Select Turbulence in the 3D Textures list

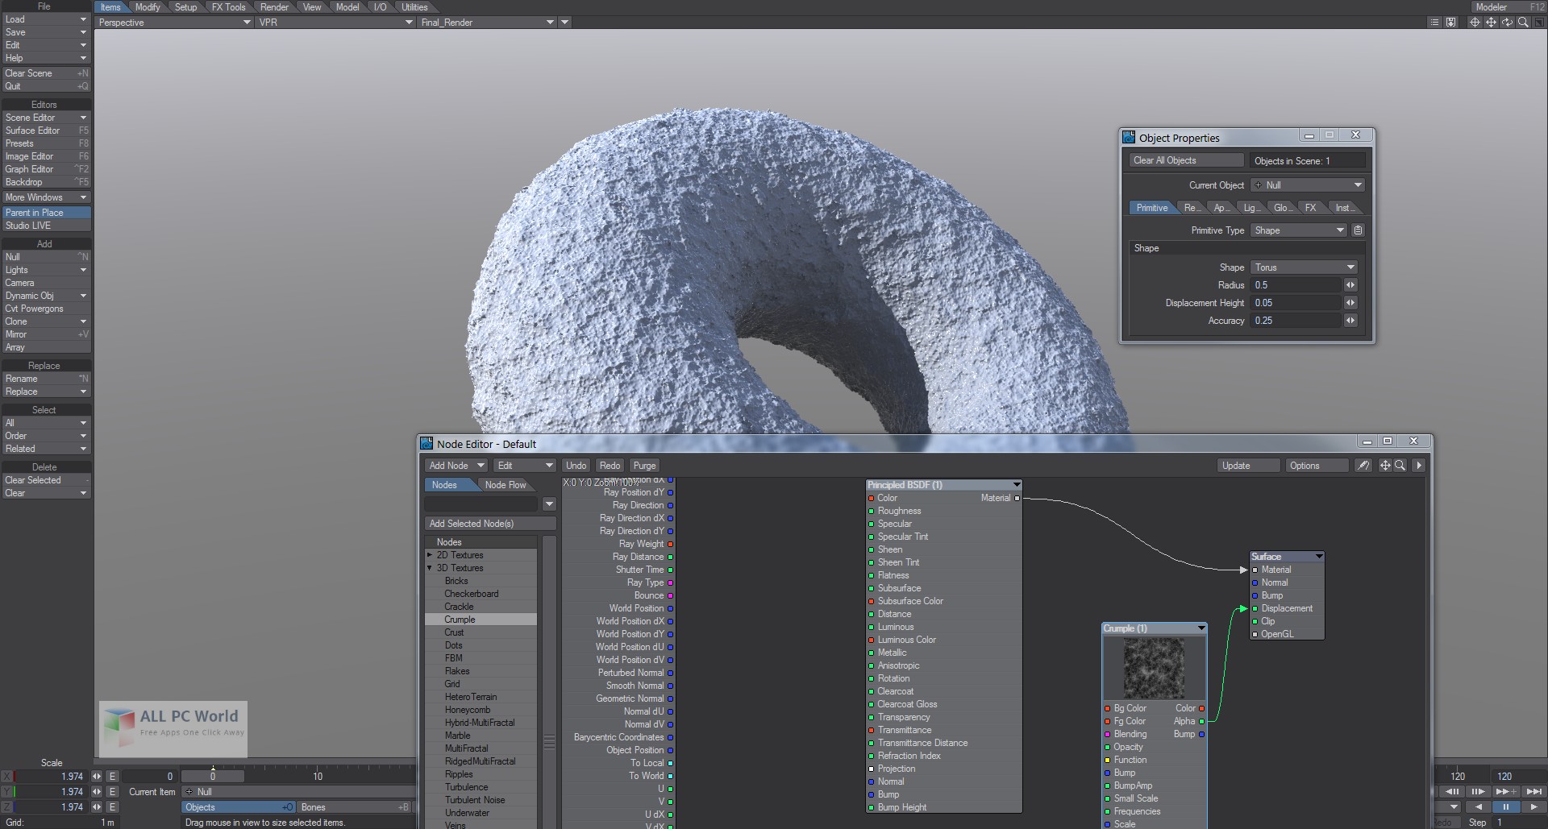[x=466, y=787]
